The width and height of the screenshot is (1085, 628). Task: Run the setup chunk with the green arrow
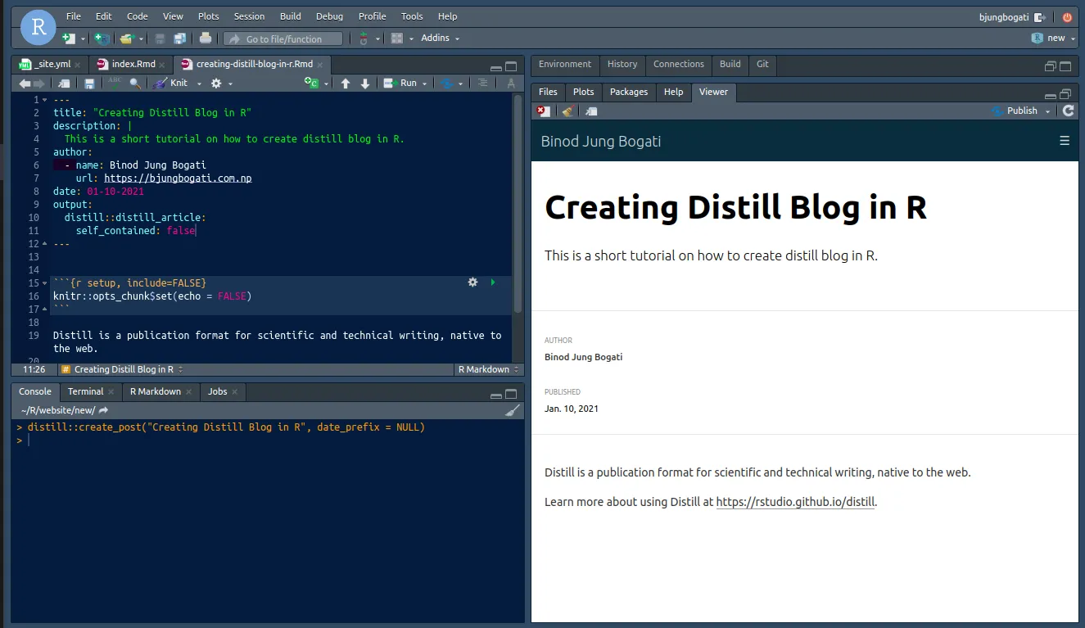pos(493,282)
